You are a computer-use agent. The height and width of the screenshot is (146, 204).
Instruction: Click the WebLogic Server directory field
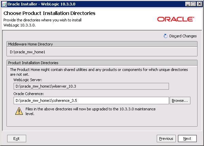(91, 86)
